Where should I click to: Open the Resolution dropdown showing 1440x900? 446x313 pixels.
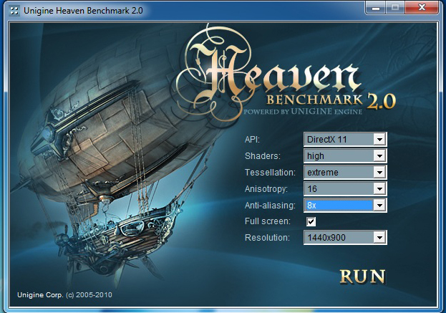pos(345,238)
